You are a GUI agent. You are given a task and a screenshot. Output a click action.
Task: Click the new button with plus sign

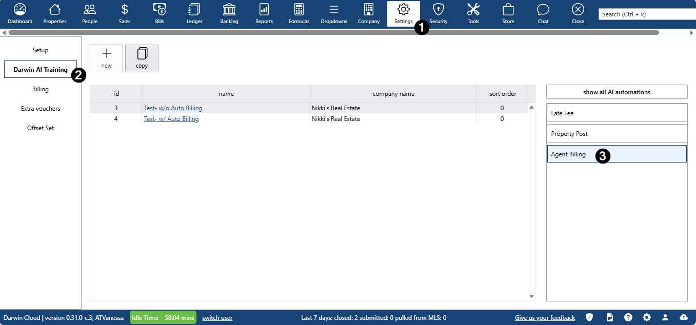106,58
